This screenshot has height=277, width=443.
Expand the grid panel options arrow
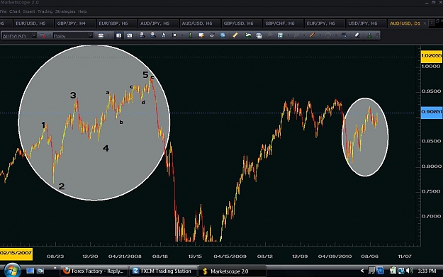click(x=288, y=35)
